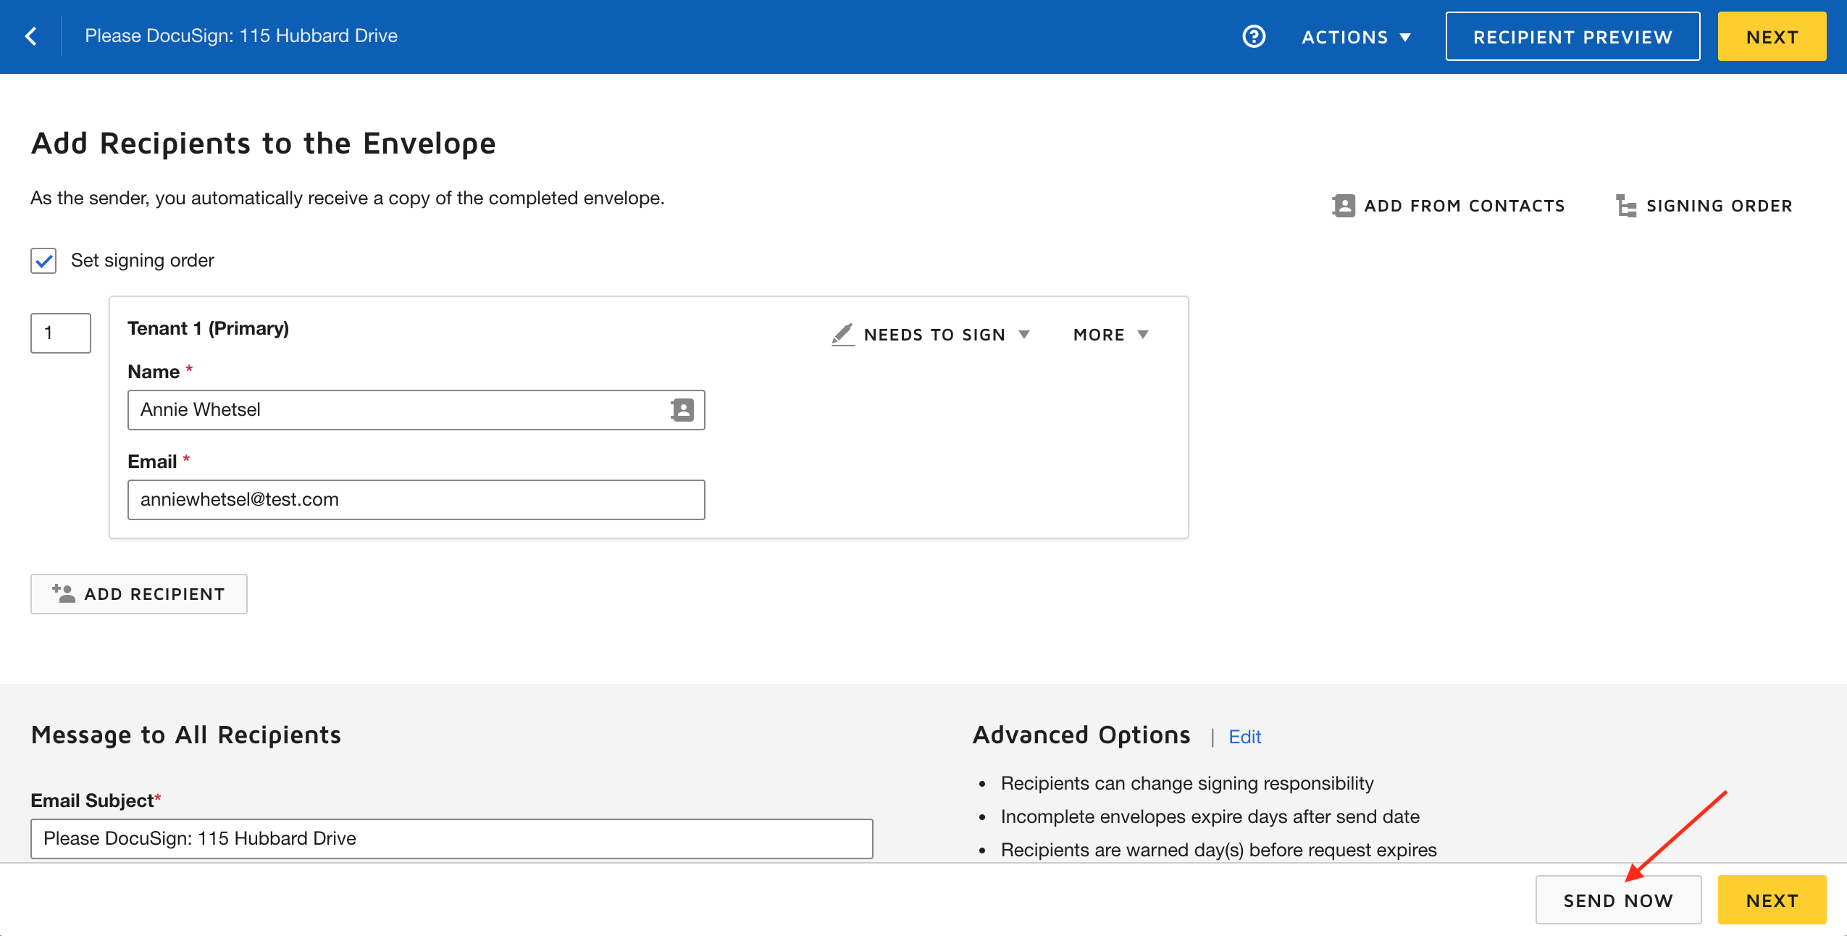Open the Actions dropdown menu
1847x936 pixels.
[x=1356, y=37]
